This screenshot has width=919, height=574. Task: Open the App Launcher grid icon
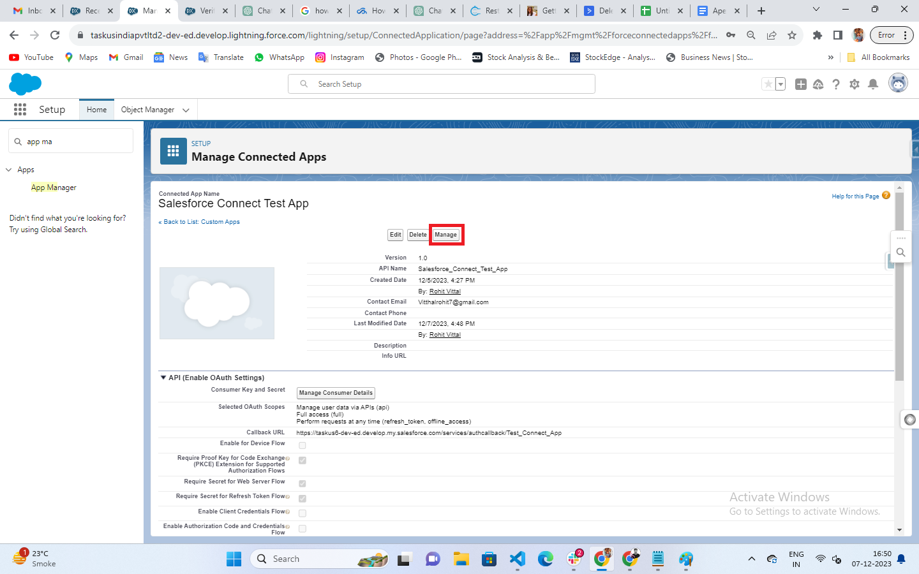coord(20,110)
